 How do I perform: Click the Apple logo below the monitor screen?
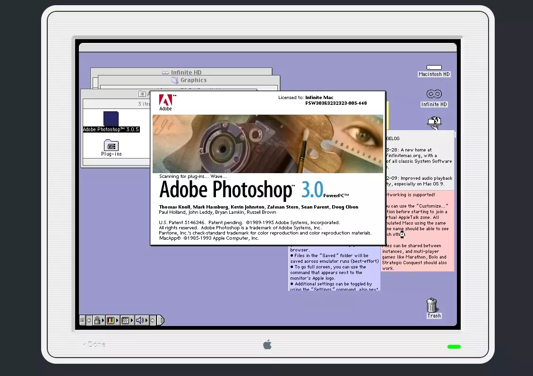(267, 344)
